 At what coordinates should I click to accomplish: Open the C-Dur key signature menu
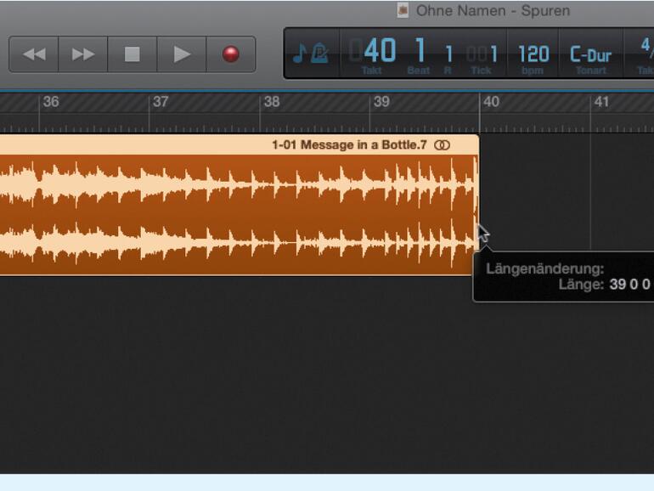coord(590,54)
